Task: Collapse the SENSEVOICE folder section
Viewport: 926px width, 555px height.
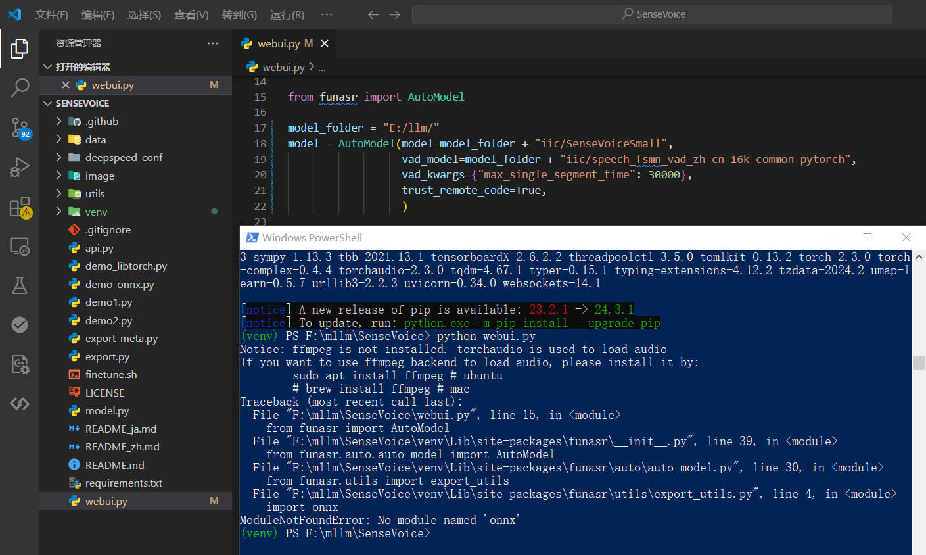Action: coord(135,103)
